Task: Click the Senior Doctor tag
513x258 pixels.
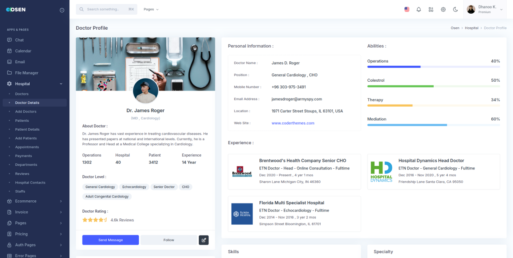Action: click(164, 187)
